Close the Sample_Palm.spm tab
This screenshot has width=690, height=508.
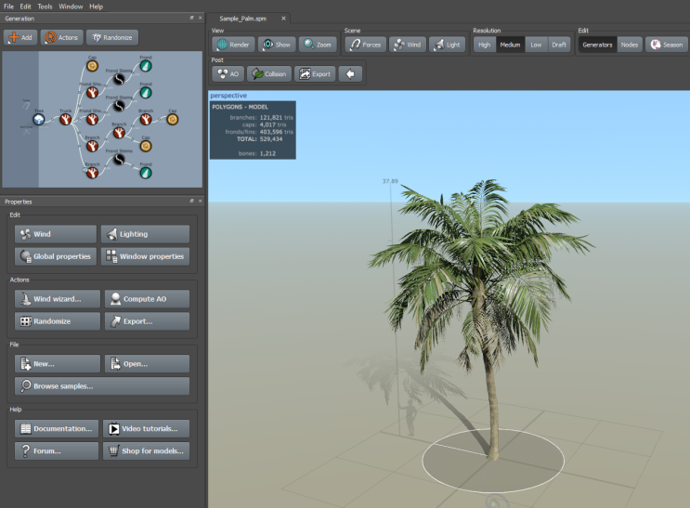[283, 19]
